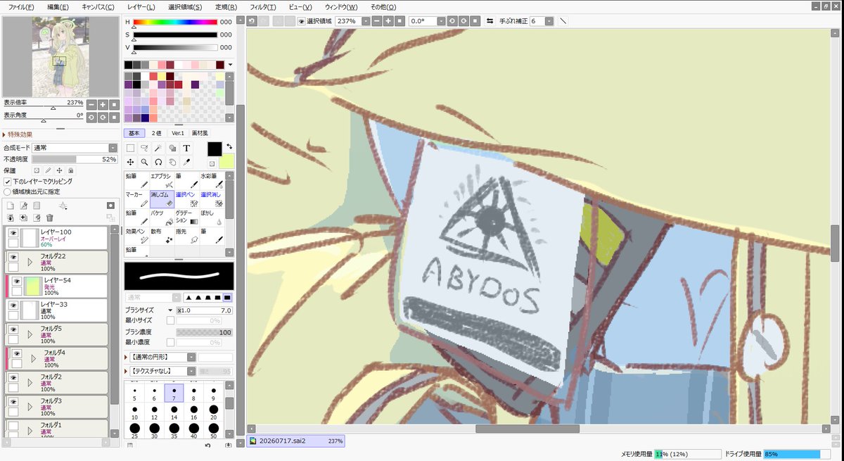Select the rotate view tool

[x=159, y=161]
